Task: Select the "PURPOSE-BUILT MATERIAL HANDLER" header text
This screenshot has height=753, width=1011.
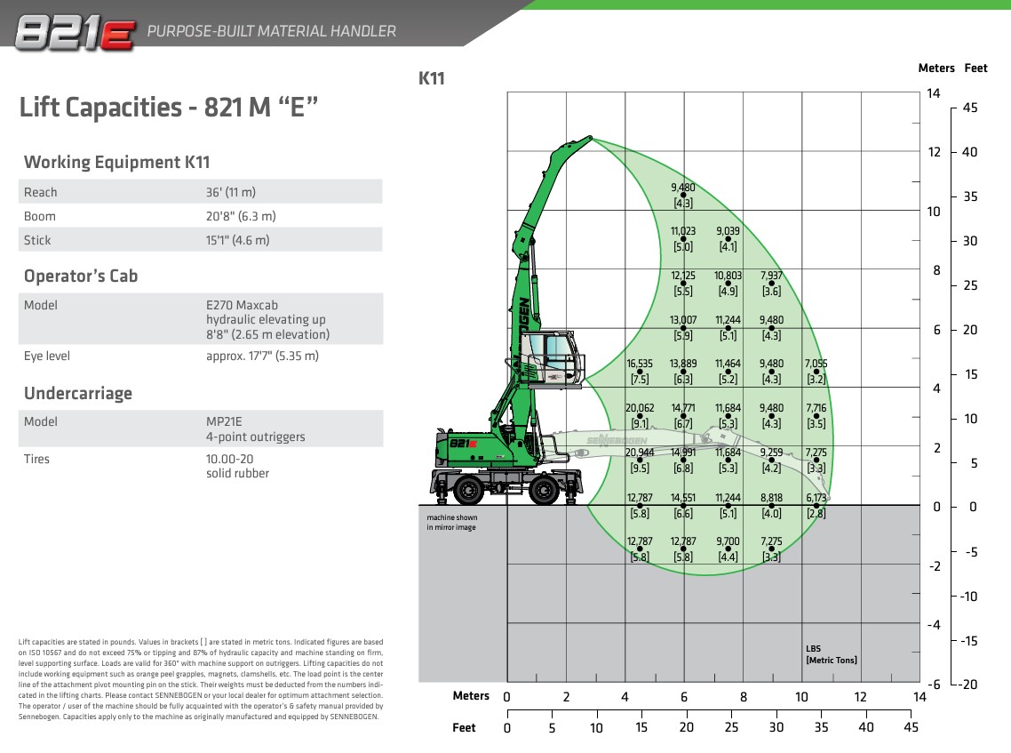Action: coord(272,31)
